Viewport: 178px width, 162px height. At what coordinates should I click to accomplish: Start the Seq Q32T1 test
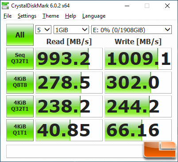20,59
